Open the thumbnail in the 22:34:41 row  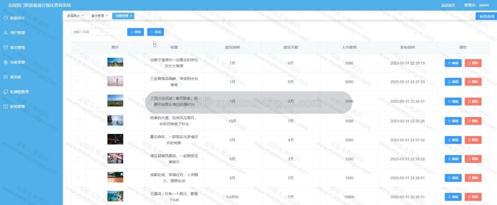coord(115,101)
